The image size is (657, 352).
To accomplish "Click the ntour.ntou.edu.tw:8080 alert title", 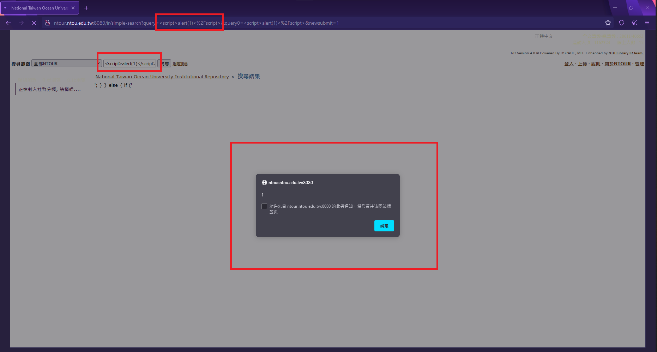I will pos(291,183).
